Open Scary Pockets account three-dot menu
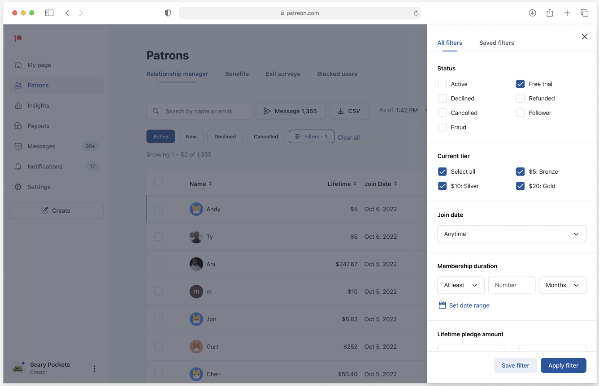 pyautogui.click(x=94, y=369)
